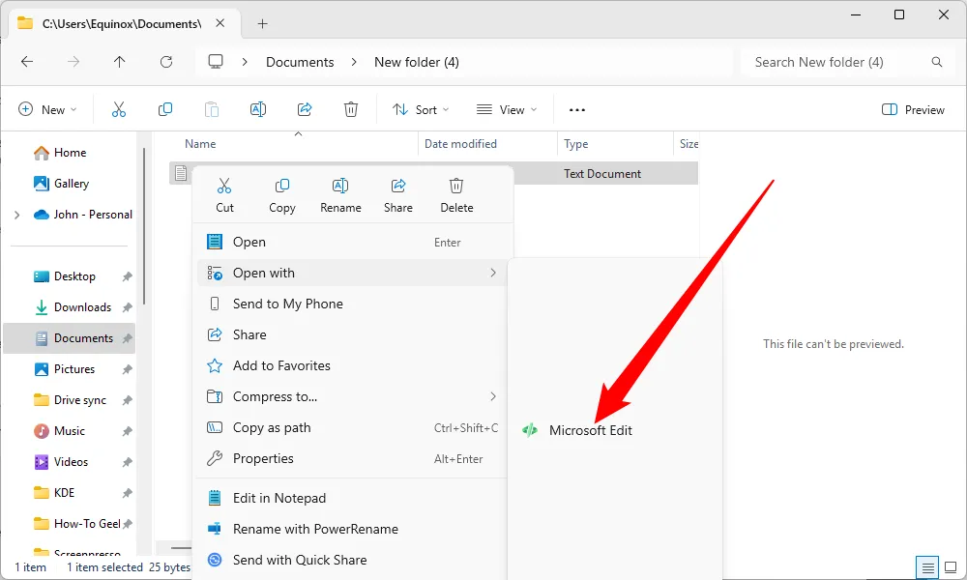
Task: Open the New item dropdown
Action: pos(46,109)
